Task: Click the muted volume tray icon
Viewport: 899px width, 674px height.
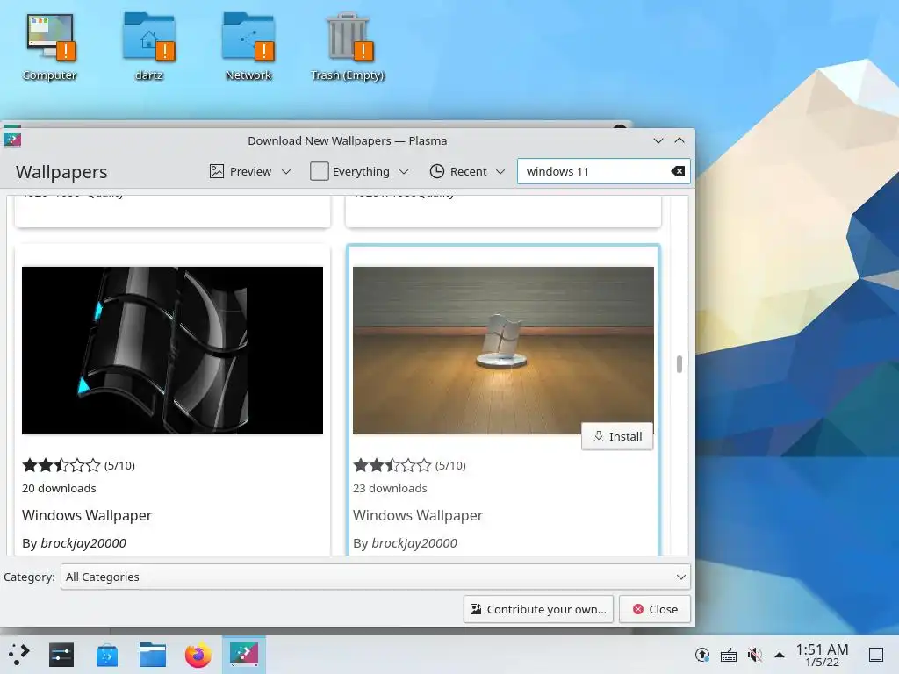Action: click(x=754, y=655)
